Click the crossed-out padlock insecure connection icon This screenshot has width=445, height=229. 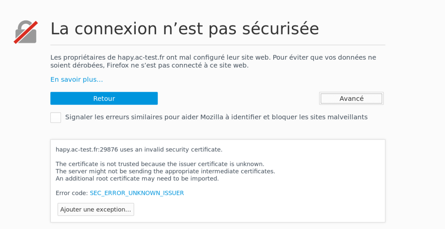point(26,32)
